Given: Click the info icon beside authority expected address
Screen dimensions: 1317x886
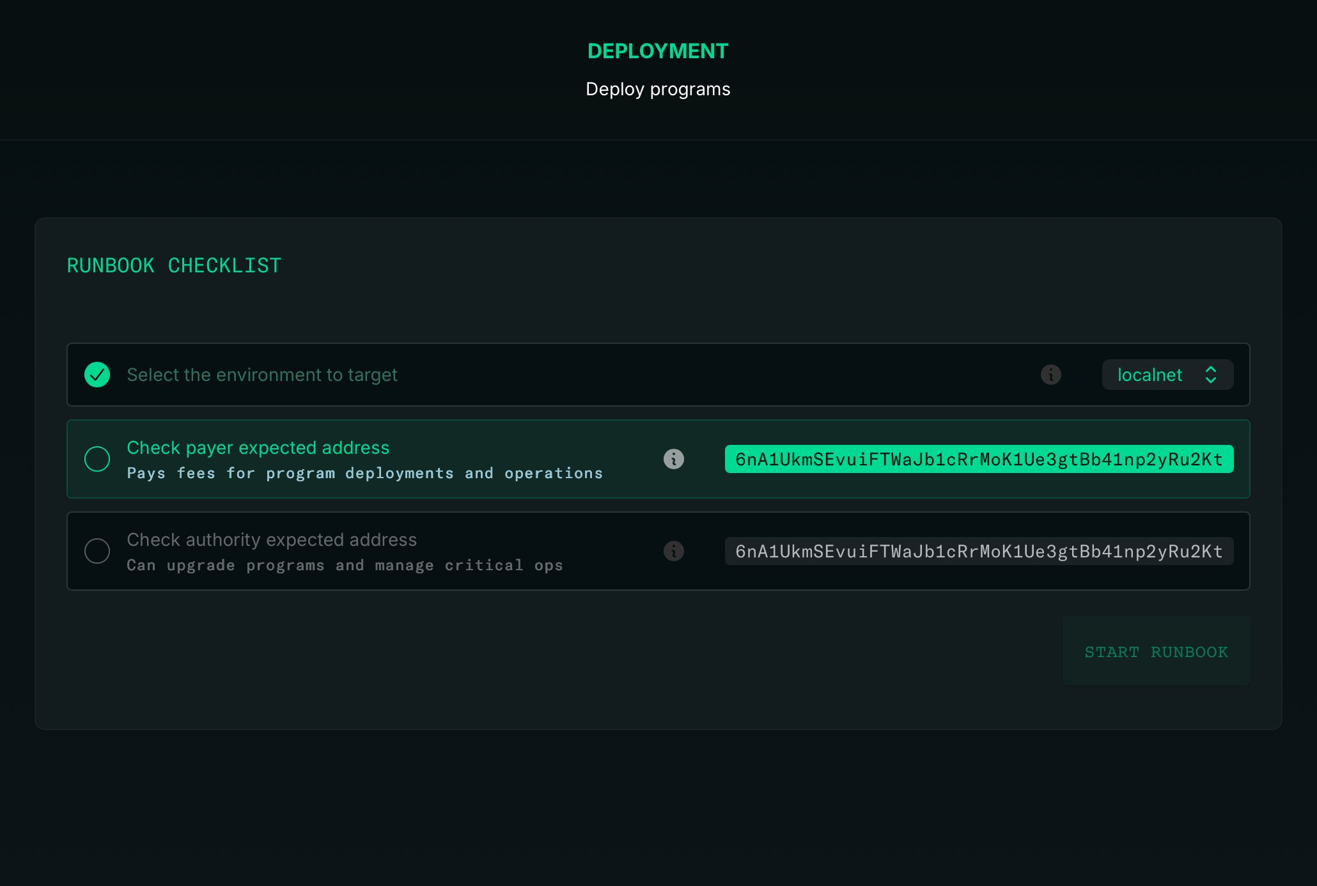Looking at the screenshot, I should click(674, 551).
